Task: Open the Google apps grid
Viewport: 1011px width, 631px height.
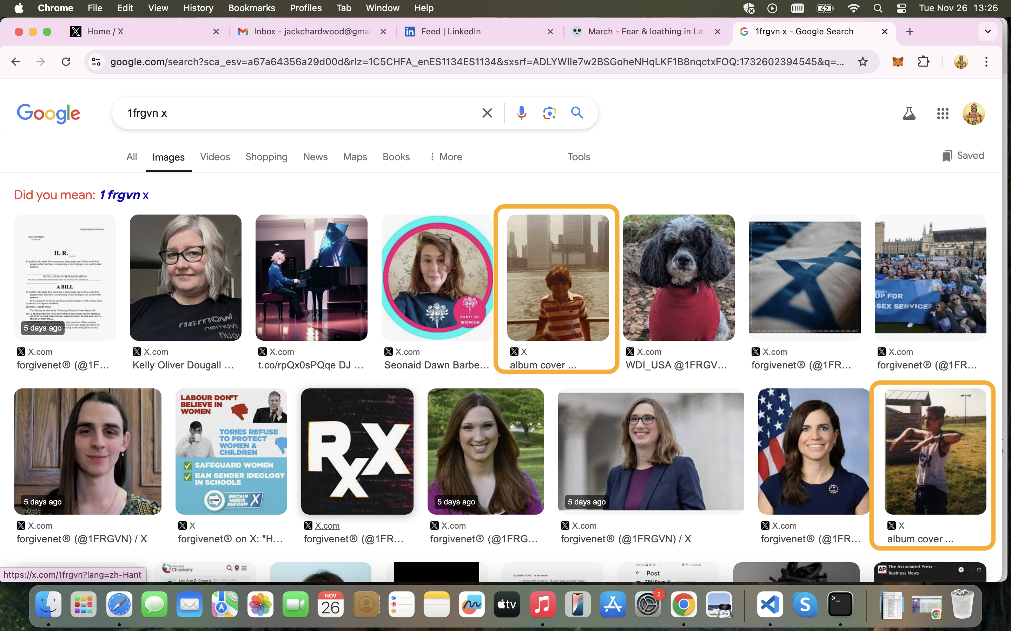Action: click(943, 113)
